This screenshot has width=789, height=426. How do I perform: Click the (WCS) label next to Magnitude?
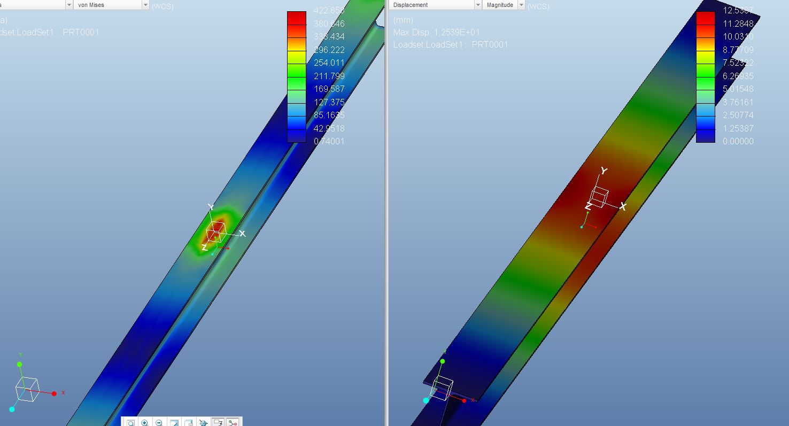[538, 6]
